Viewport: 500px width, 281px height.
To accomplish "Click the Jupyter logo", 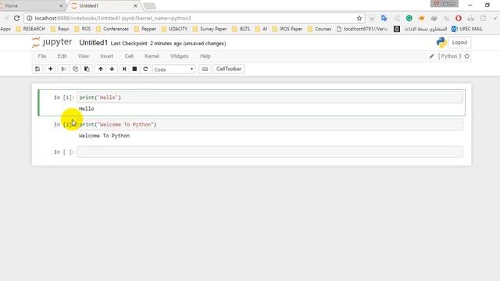I will 52,42.
